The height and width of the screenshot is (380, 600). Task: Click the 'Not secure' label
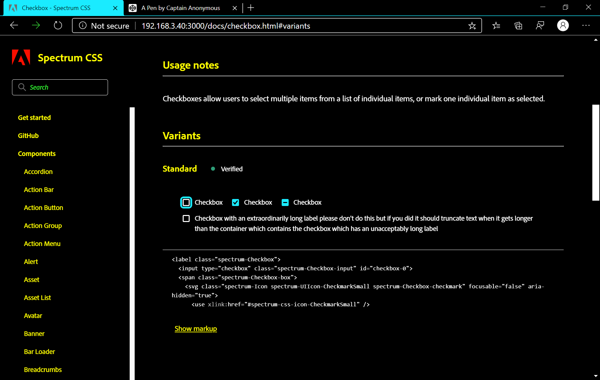[x=110, y=26]
